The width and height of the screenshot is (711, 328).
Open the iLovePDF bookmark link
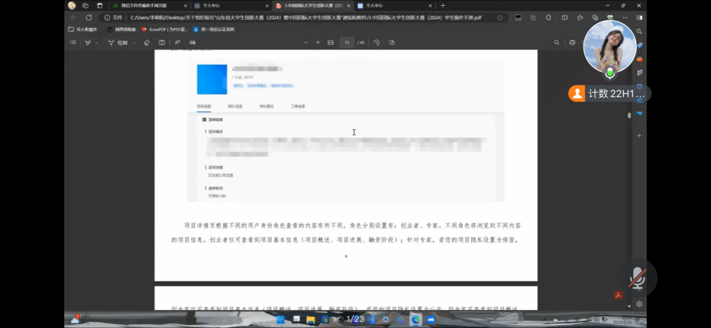(x=164, y=29)
